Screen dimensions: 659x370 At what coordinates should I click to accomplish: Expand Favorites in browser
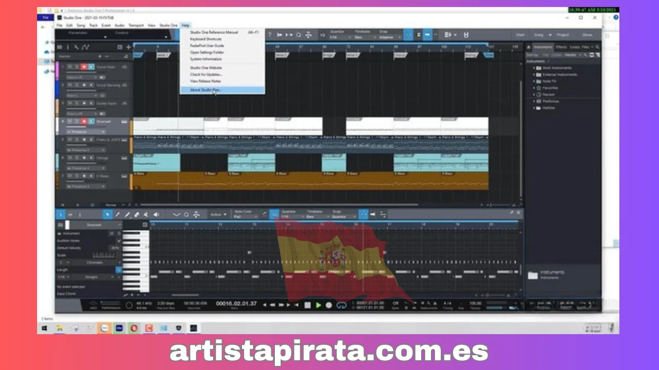pyautogui.click(x=534, y=88)
